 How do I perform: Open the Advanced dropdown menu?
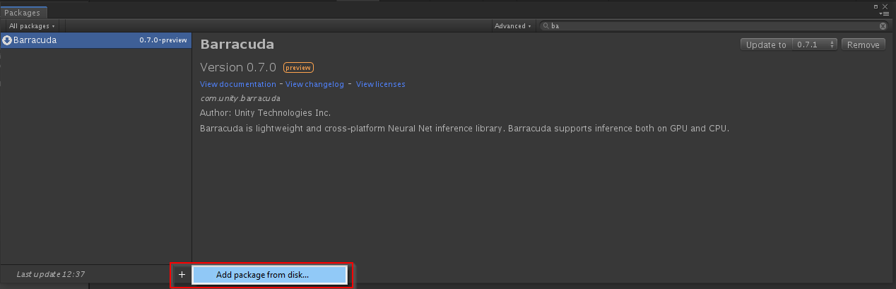(513, 26)
